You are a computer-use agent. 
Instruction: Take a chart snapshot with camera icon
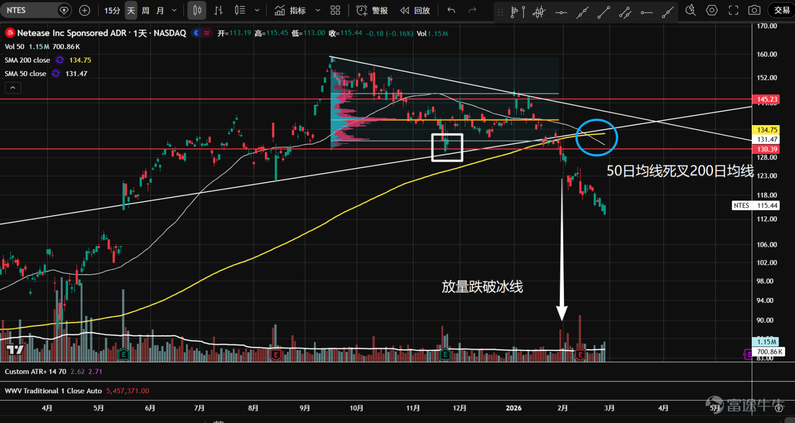click(754, 10)
